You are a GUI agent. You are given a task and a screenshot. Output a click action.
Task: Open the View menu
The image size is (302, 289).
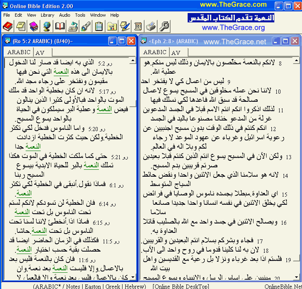point(31,15)
